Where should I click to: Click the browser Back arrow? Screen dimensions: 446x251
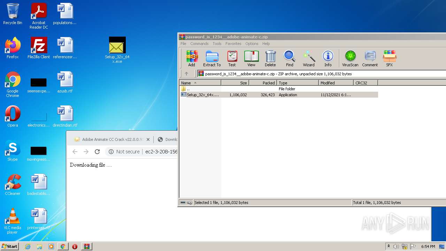click(x=75, y=152)
